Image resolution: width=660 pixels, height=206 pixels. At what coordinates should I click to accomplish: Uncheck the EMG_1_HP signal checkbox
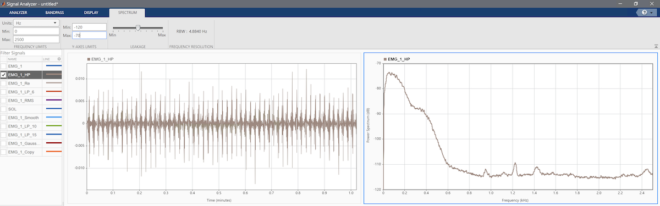4,74
